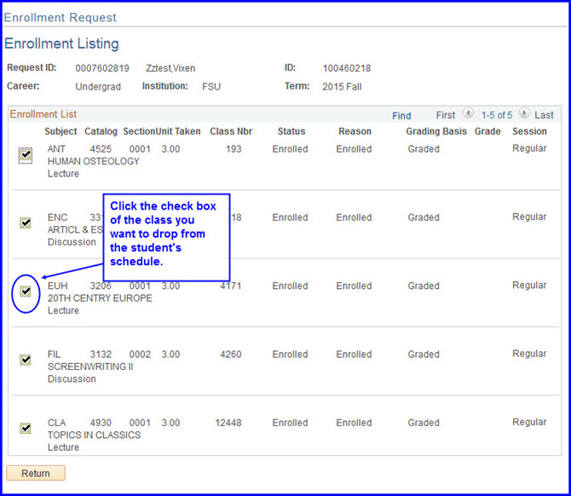Click the Reason column header
The height and width of the screenshot is (496, 571).
(x=355, y=132)
